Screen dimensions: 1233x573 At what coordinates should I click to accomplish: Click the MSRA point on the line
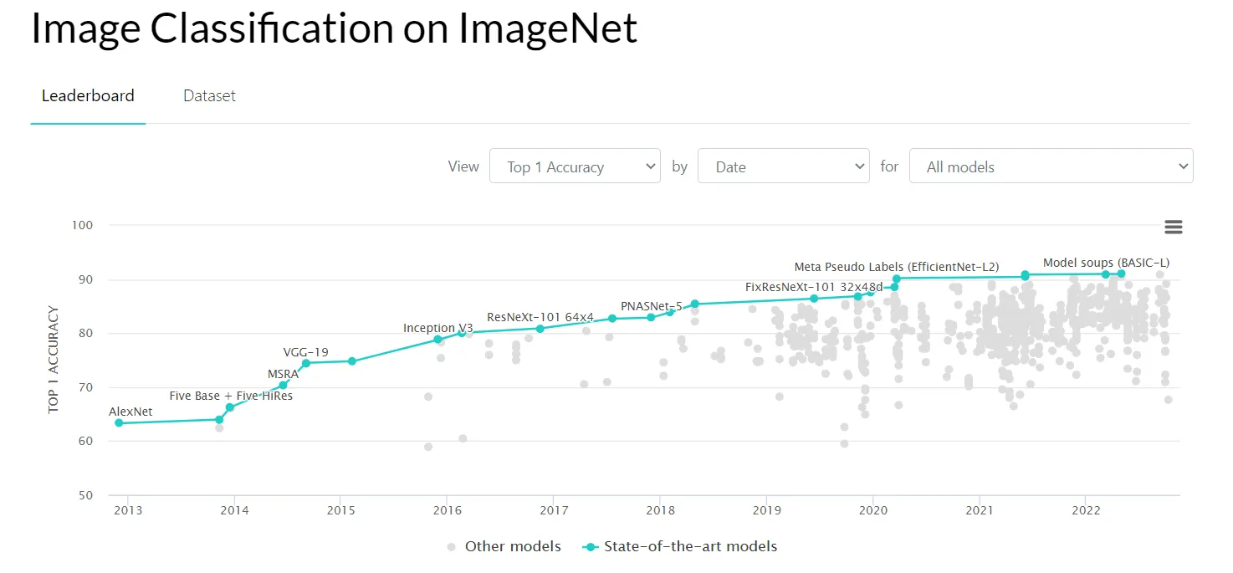click(283, 385)
